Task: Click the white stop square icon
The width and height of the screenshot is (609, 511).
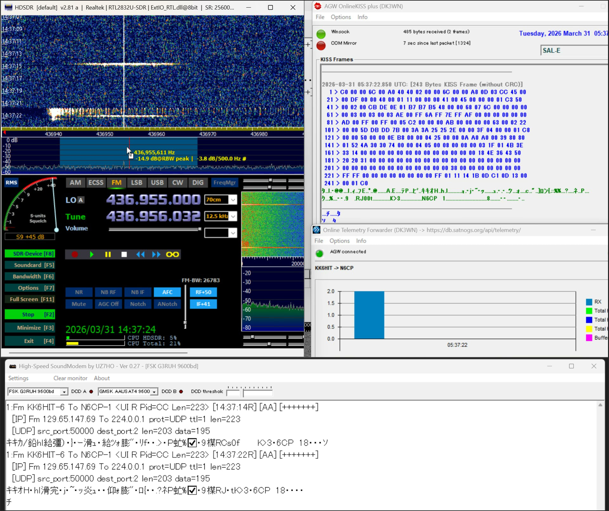Action: click(124, 254)
